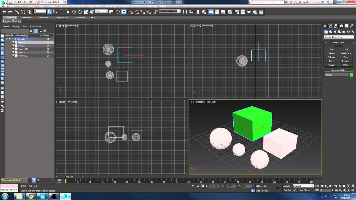Toggle Angle Snap in the toolbar
This screenshot has height=200, width=356.
136,12
